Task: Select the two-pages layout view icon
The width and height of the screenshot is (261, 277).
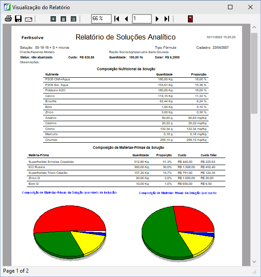Action: [x=74, y=19]
